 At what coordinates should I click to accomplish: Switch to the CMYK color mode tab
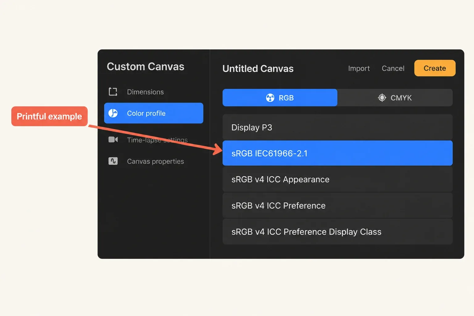(x=395, y=98)
